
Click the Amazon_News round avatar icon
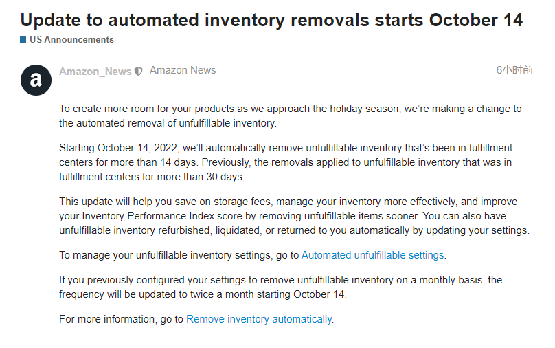tap(36, 80)
